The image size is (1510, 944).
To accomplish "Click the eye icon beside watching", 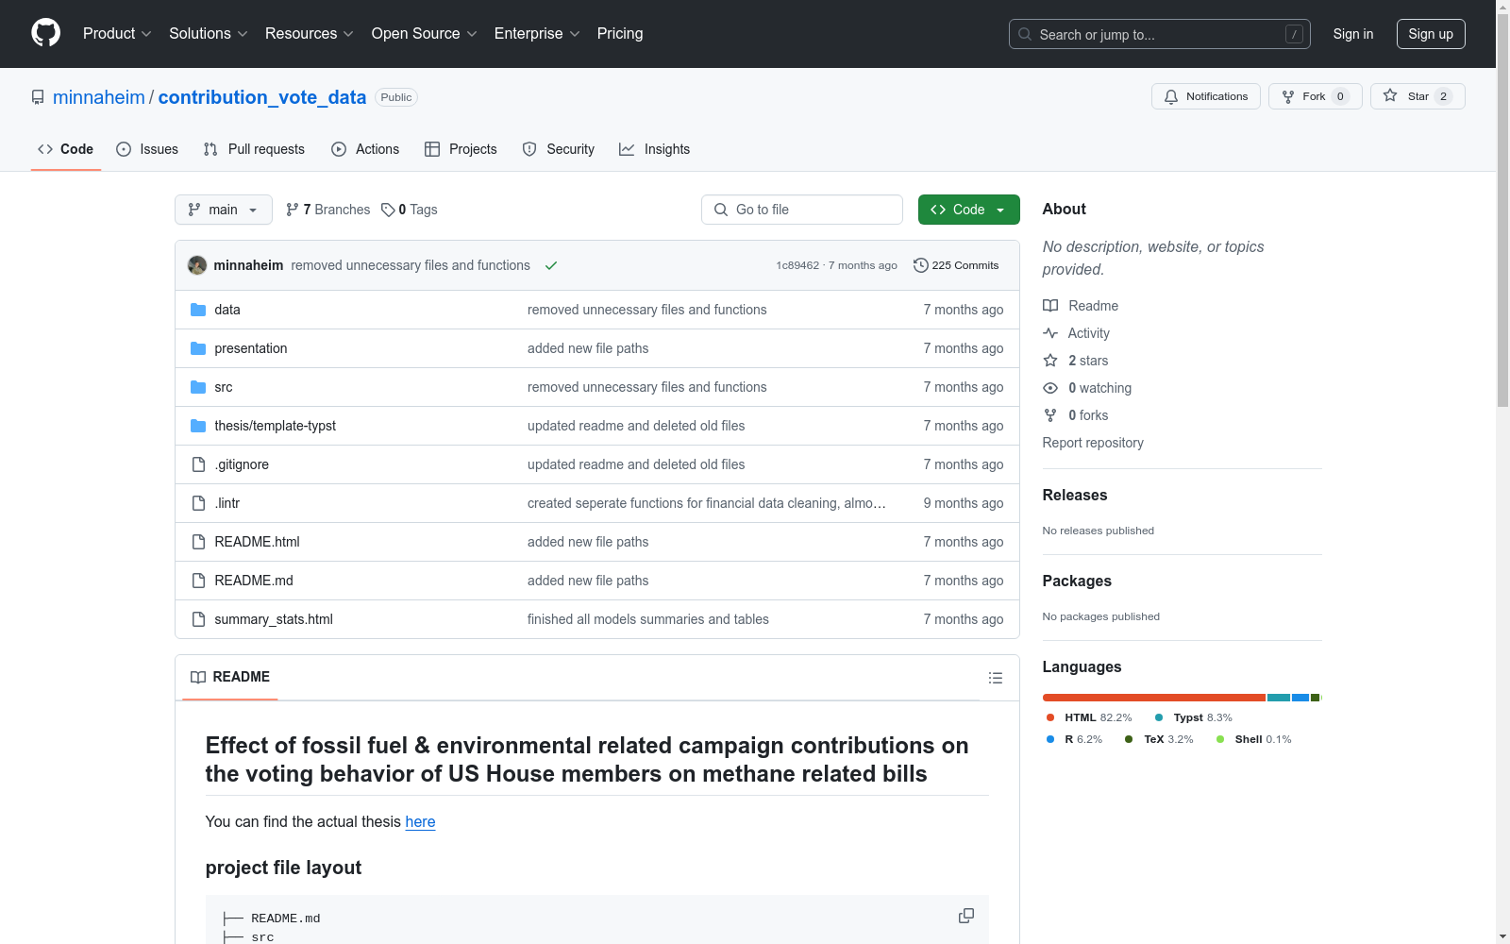I will pyautogui.click(x=1050, y=388).
